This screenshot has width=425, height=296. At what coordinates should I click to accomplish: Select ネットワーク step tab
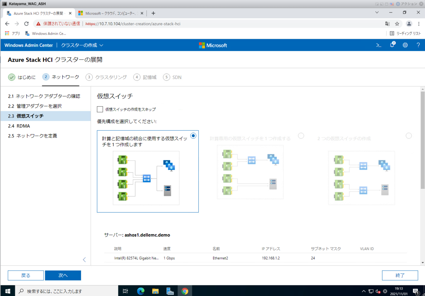[x=61, y=77]
